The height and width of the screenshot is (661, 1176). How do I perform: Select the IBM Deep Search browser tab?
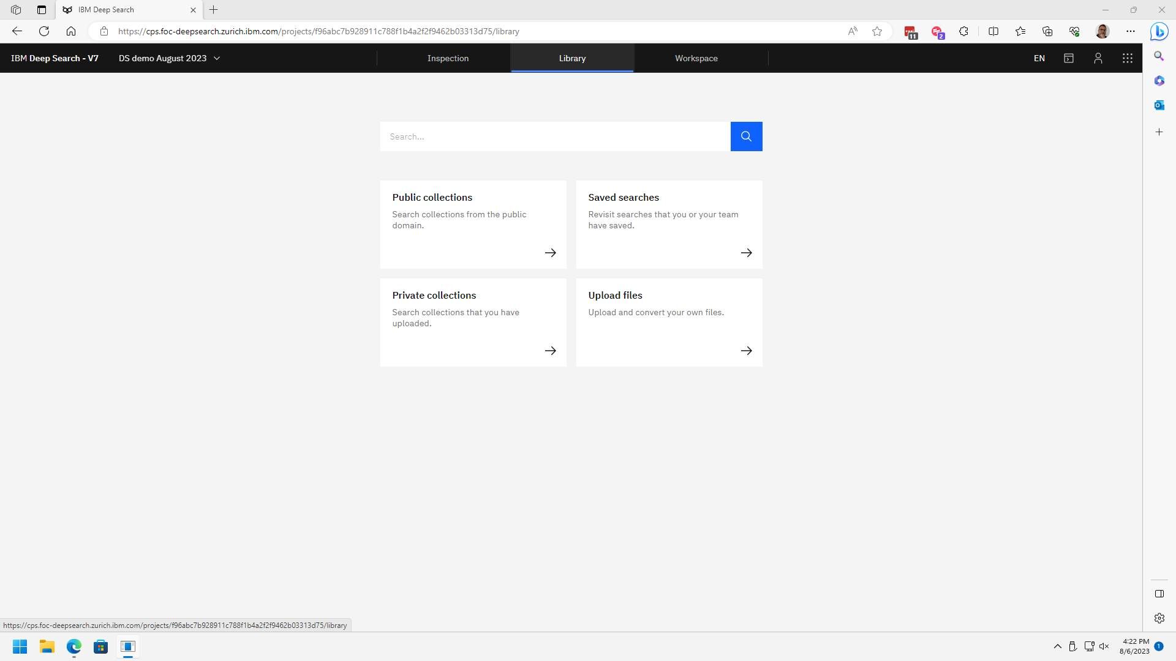(x=129, y=10)
